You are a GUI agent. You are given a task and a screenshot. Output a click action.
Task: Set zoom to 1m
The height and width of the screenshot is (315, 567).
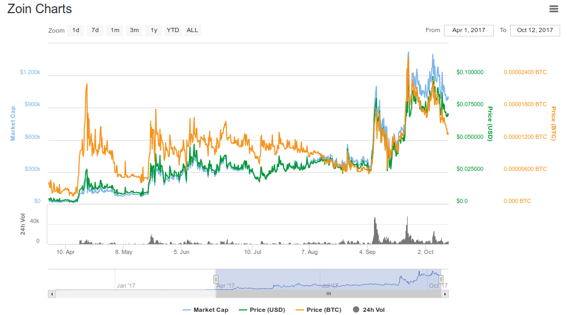pyautogui.click(x=115, y=31)
